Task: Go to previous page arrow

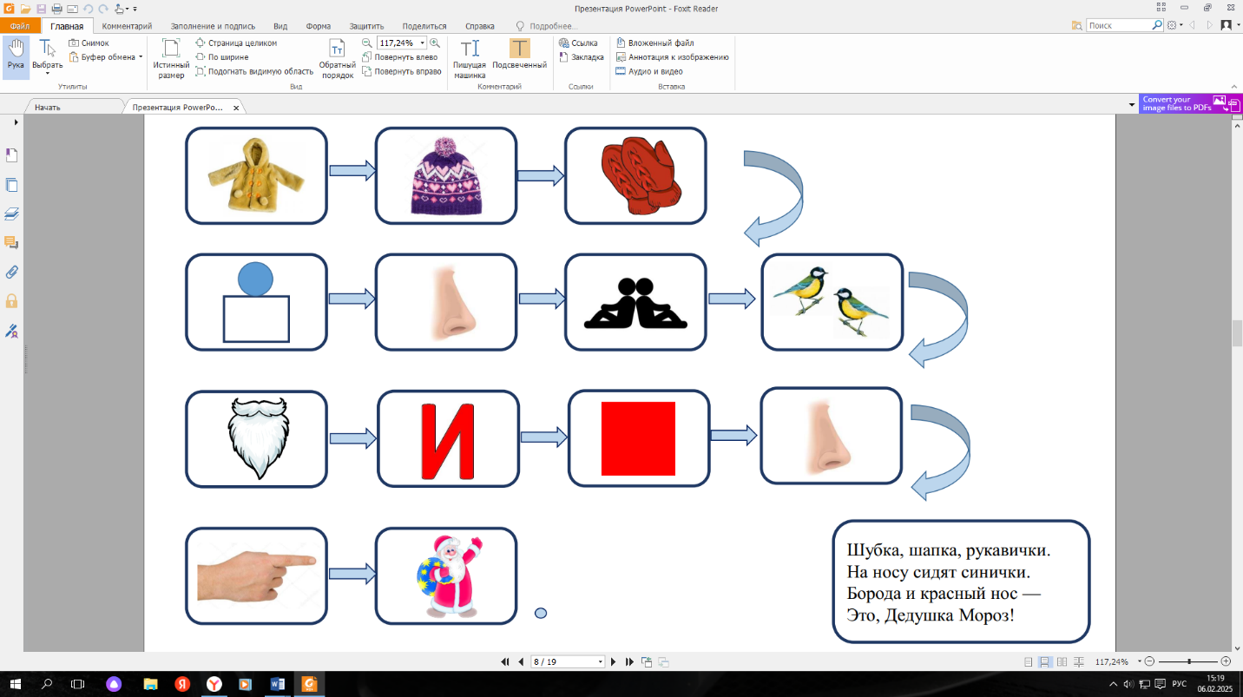Action: (x=521, y=661)
